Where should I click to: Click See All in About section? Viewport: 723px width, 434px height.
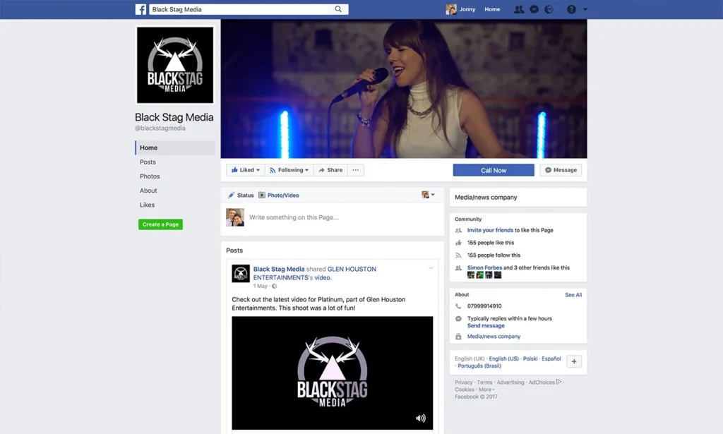click(x=573, y=295)
